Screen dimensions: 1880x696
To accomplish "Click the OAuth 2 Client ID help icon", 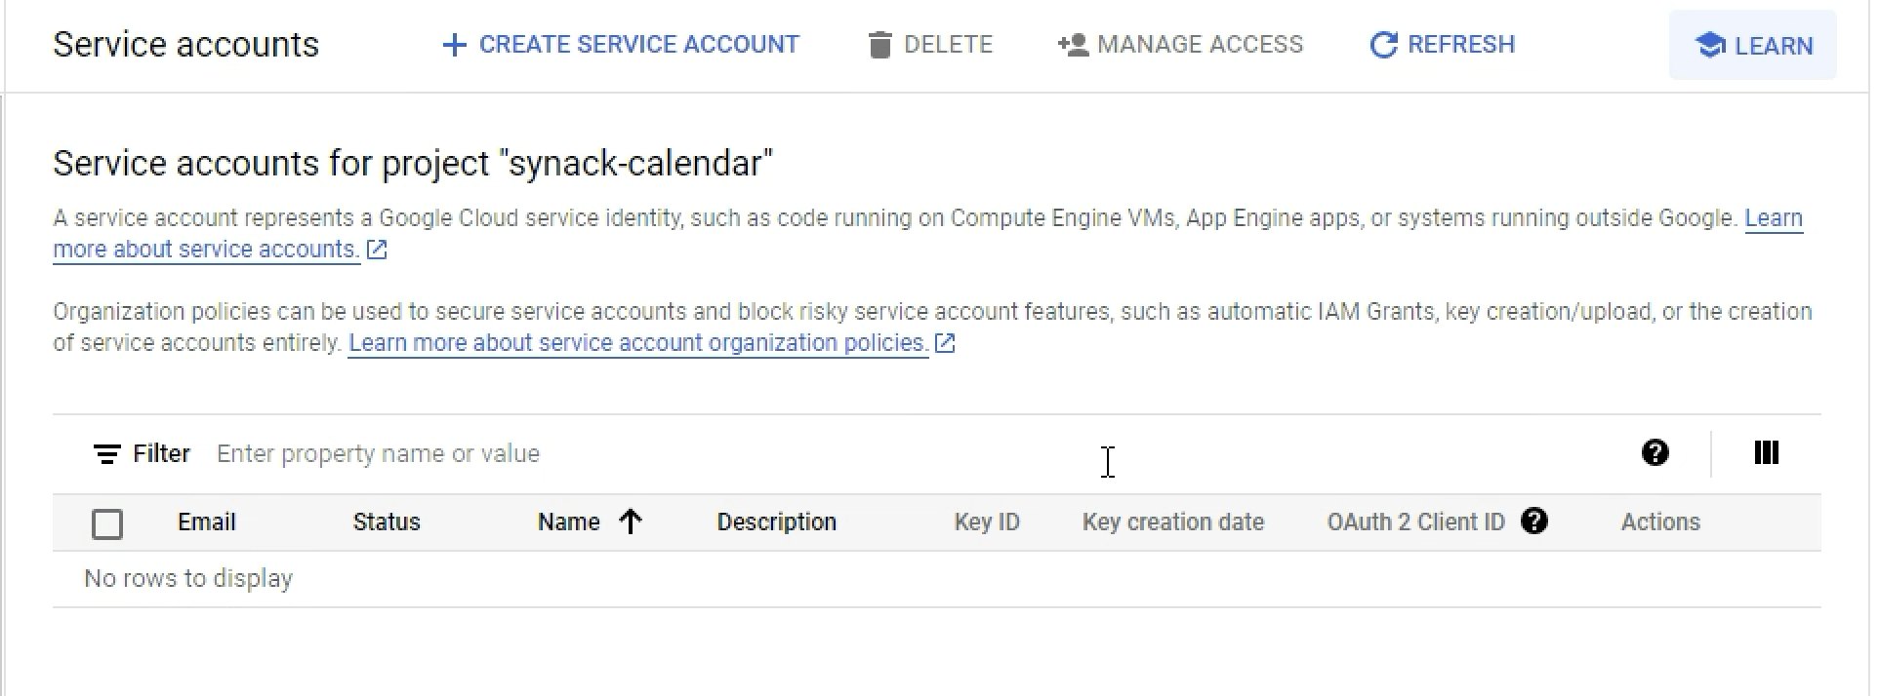I will (x=1534, y=522).
